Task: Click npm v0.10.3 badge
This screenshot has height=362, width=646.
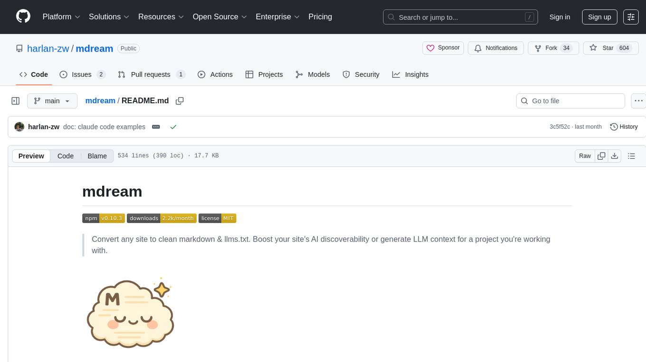Action: click(104, 218)
